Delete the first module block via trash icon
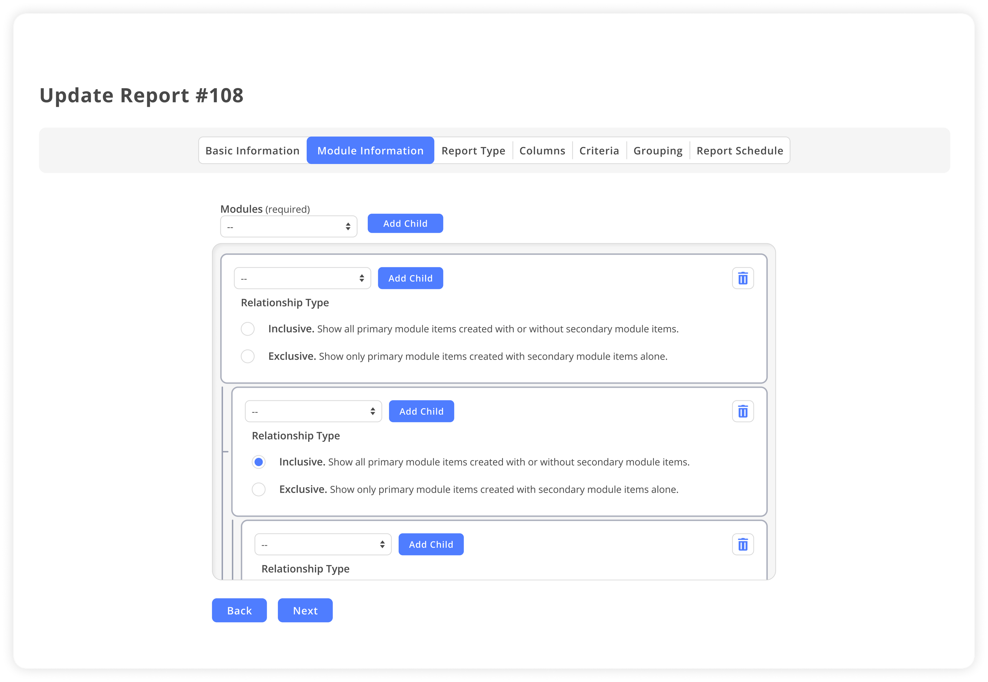The width and height of the screenshot is (988, 682). coord(743,278)
